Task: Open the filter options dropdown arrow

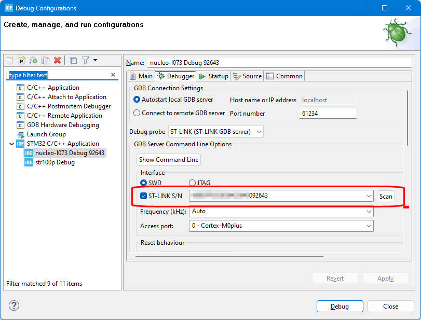Action: [x=96, y=60]
